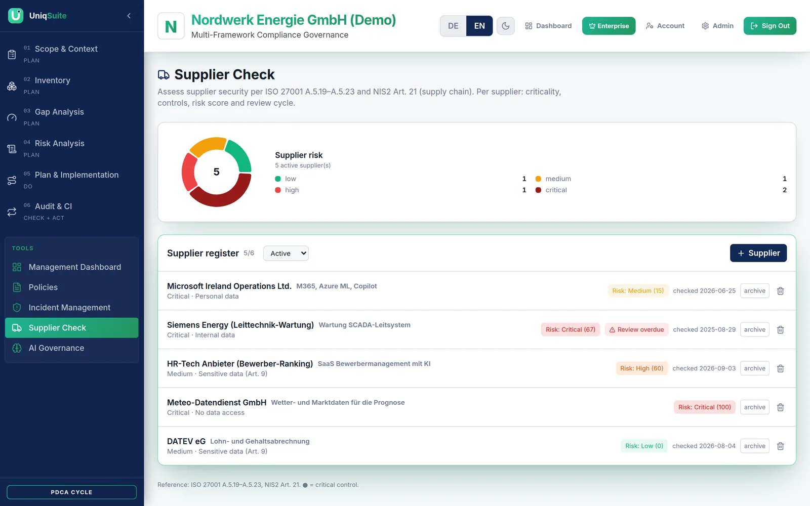This screenshot has height=506, width=810.
Task: Sign out of the application
Action: point(769,26)
